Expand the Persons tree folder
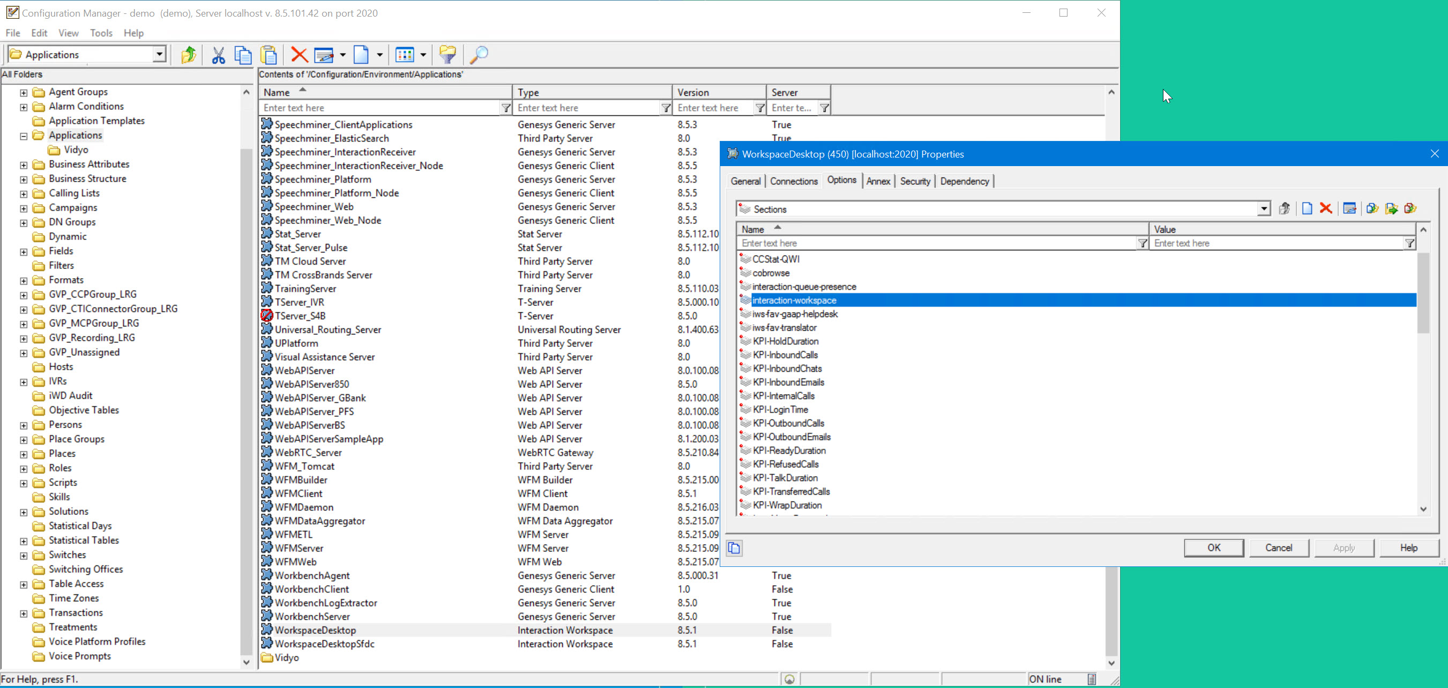Viewport: 1448px width, 688px height. (x=24, y=425)
